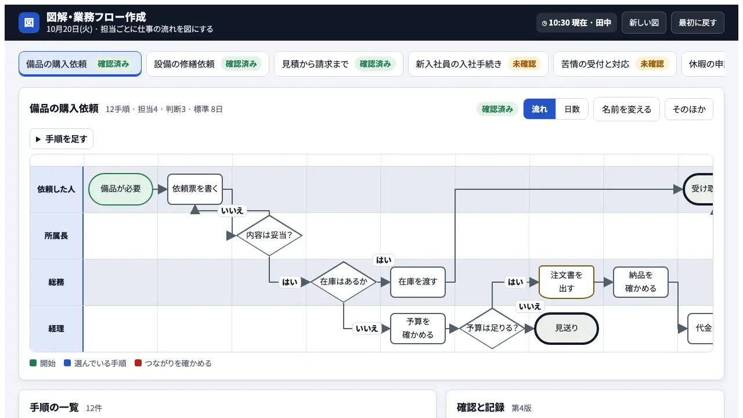Viewport: 743px width, 418px height.
Task: Click the blue 選んでいる手順 legend swatch
Action: pos(67,363)
